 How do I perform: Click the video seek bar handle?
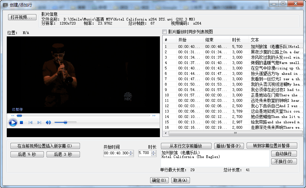click(19, 116)
